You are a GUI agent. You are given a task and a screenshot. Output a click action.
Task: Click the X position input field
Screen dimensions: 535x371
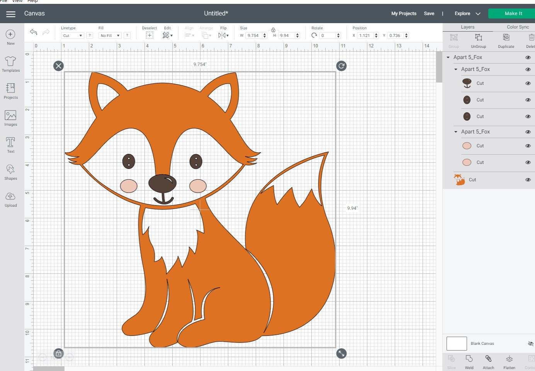click(365, 35)
